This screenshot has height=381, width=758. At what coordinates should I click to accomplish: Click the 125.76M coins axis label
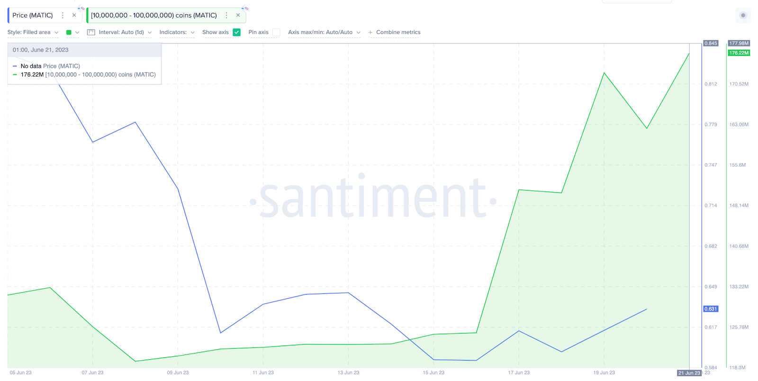pyautogui.click(x=739, y=327)
